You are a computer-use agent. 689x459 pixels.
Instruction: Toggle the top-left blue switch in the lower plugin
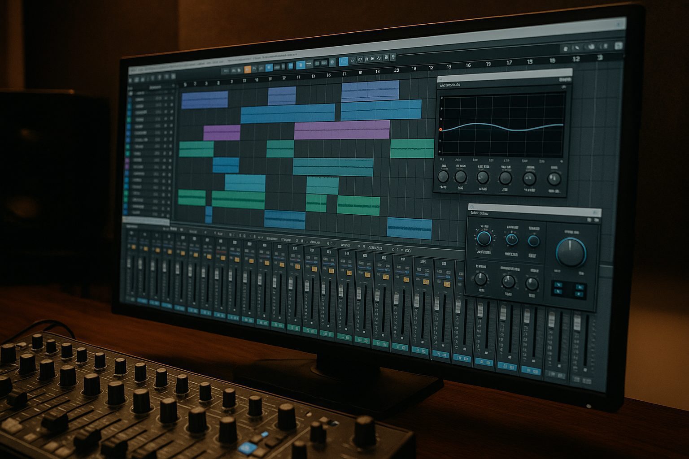pos(558,284)
